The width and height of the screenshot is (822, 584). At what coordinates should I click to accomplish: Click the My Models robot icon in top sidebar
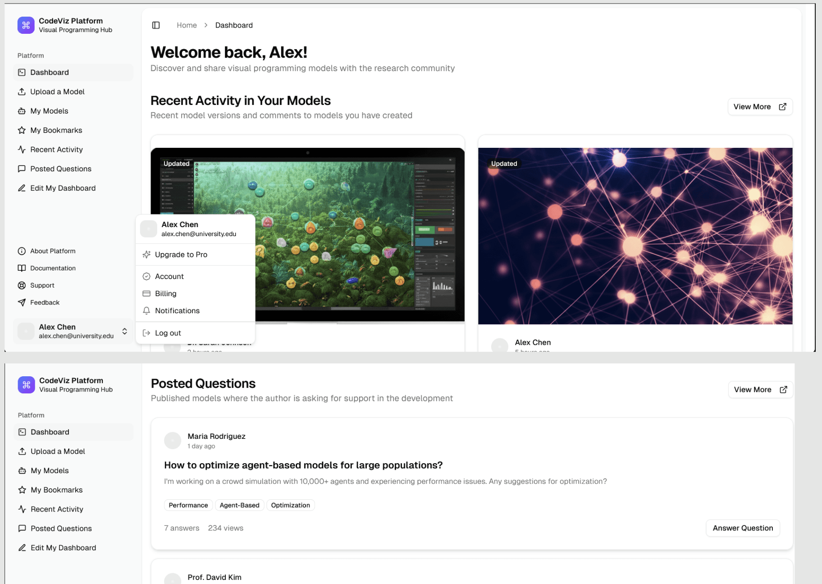(x=22, y=111)
